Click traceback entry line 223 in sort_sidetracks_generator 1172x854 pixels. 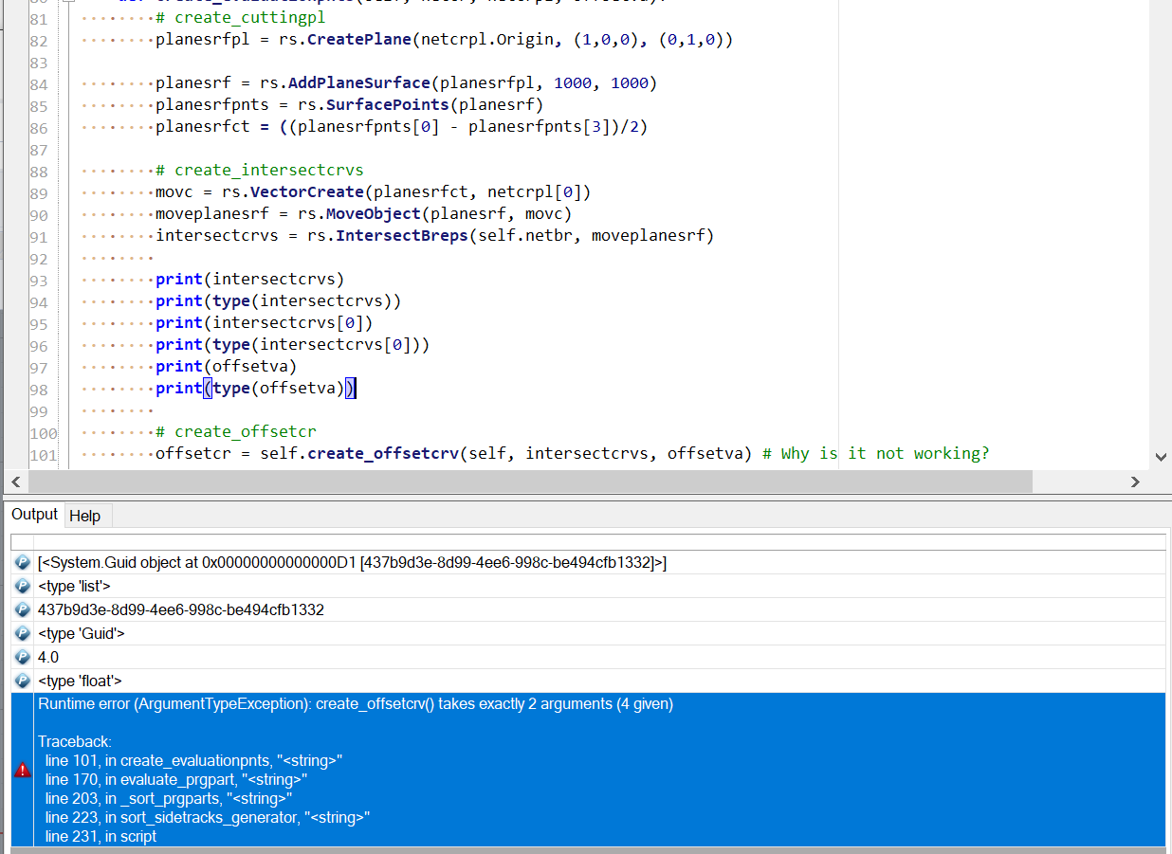(x=207, y=818)
